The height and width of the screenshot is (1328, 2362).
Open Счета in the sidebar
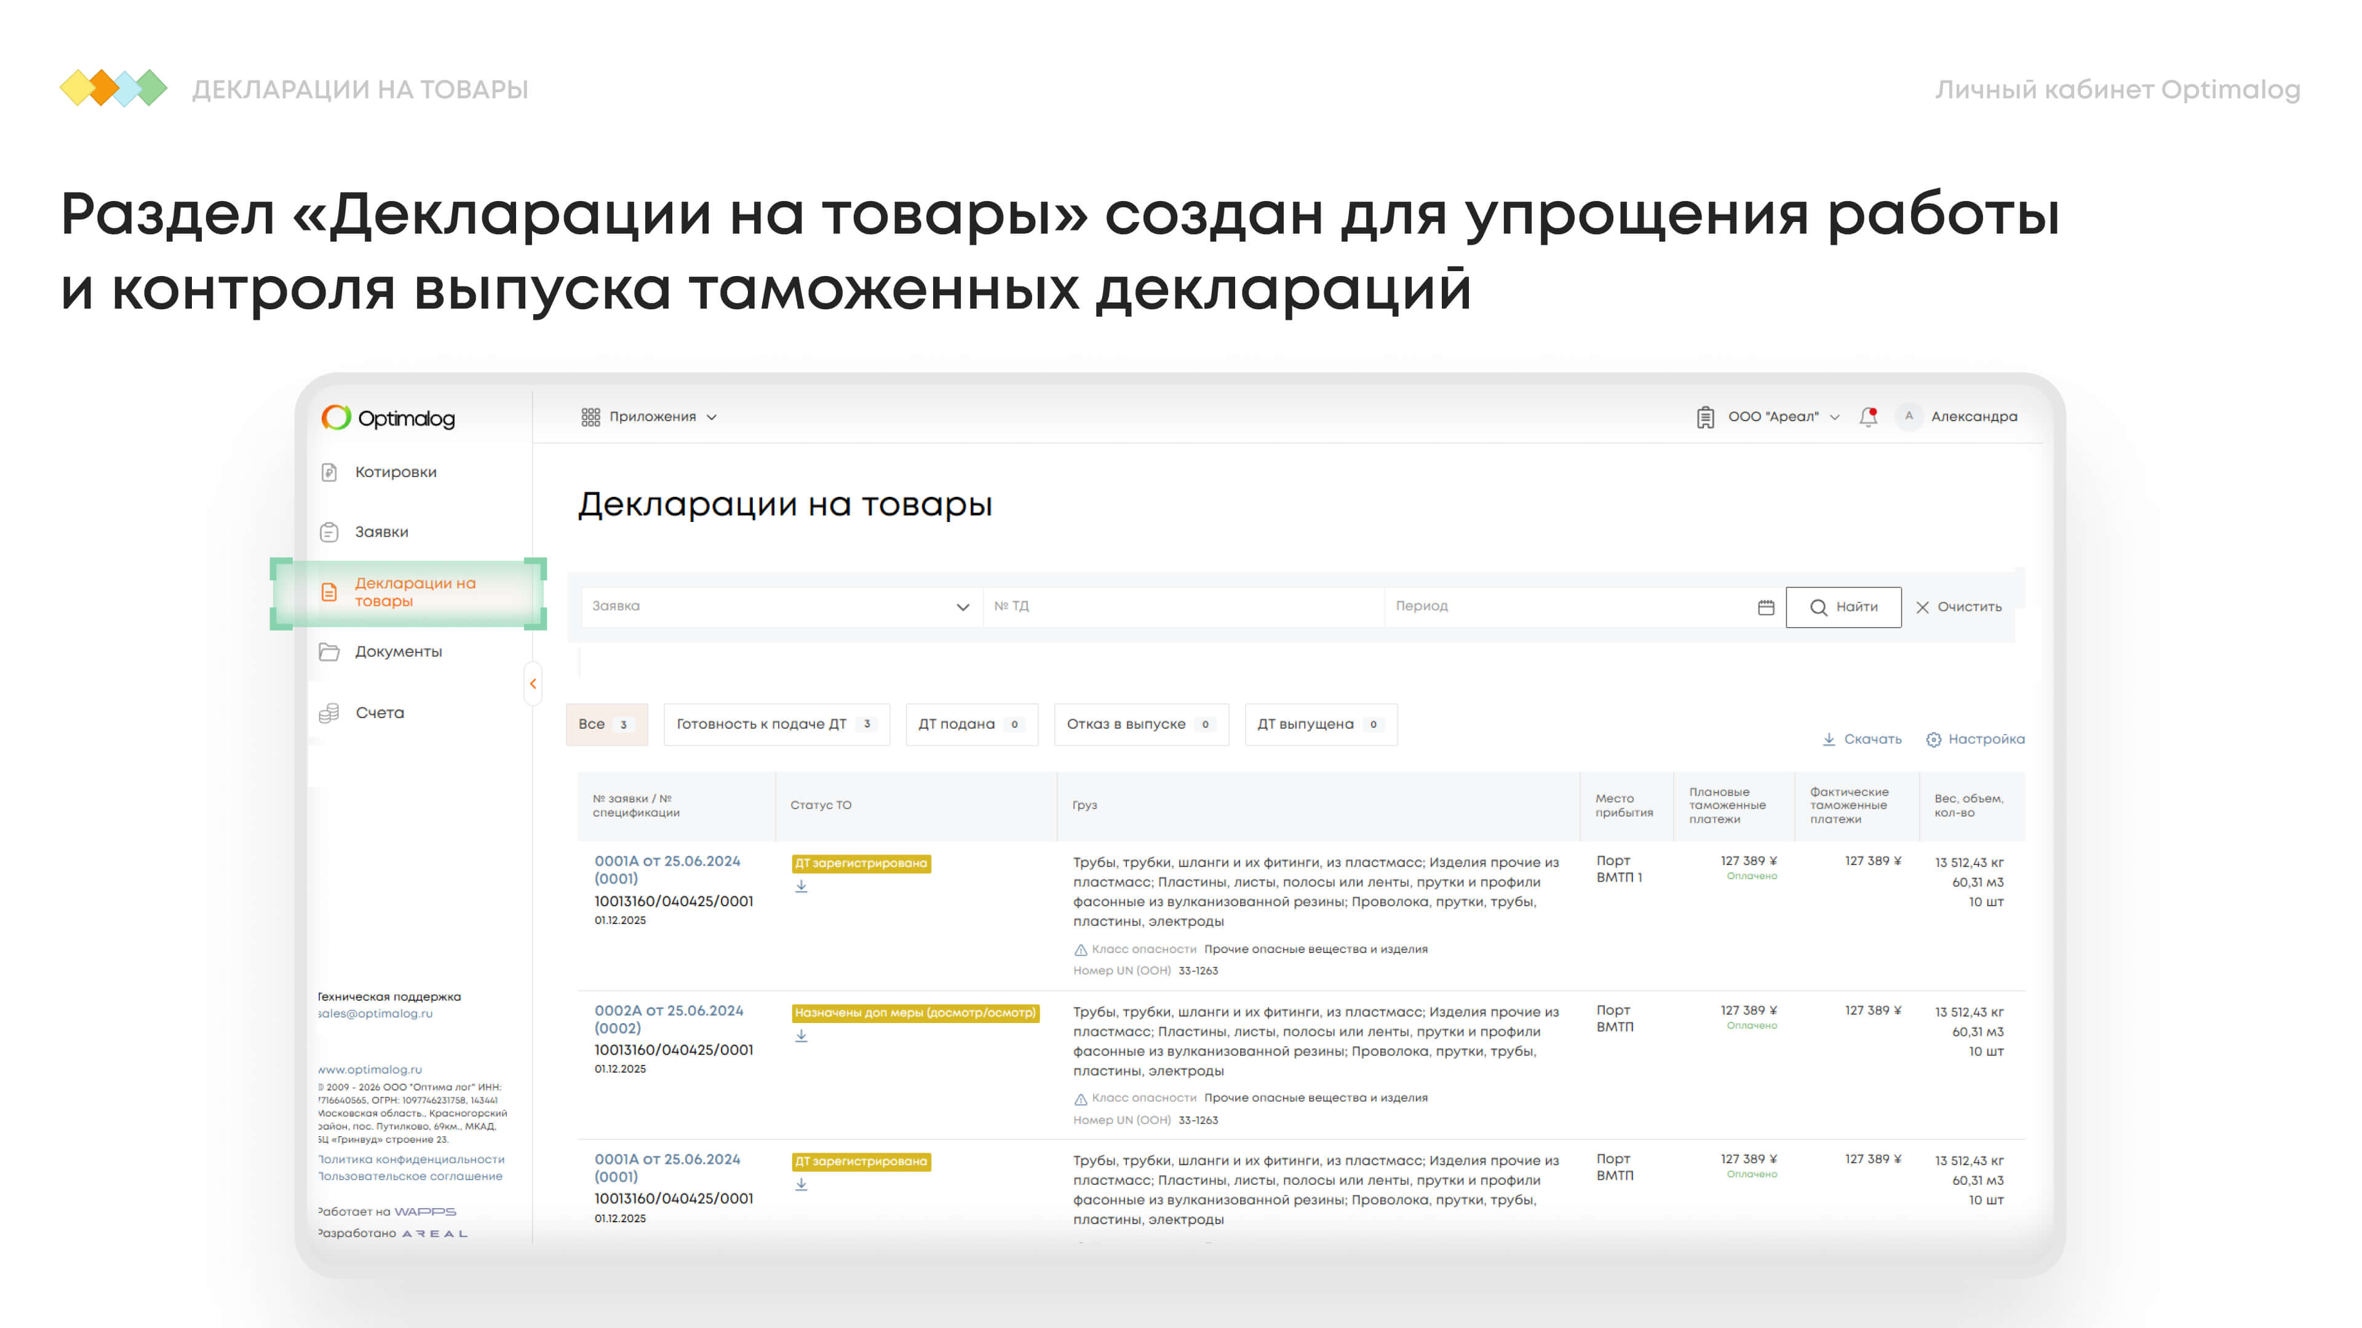[x=379, y=712]
